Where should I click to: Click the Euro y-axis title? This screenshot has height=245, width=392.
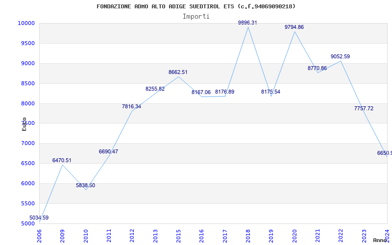[24, 124]
